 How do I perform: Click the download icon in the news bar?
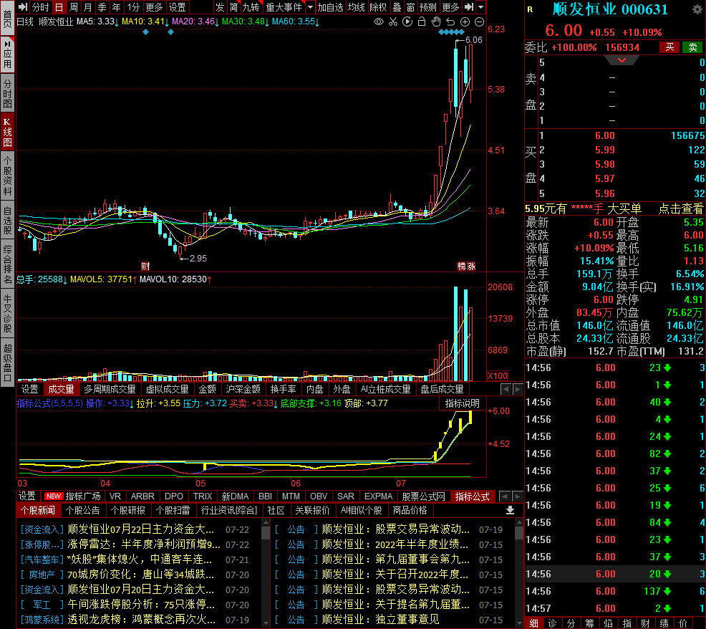pos(510,510)
